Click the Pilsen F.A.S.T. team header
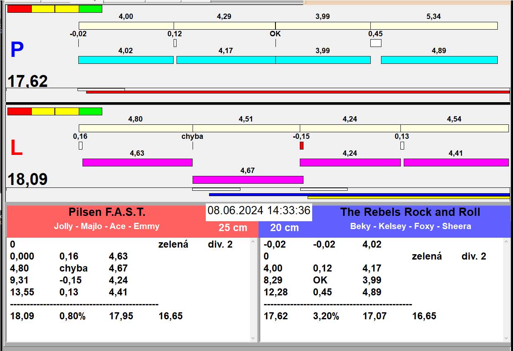This screenshot has height=351, width=513. pos(107,213)
